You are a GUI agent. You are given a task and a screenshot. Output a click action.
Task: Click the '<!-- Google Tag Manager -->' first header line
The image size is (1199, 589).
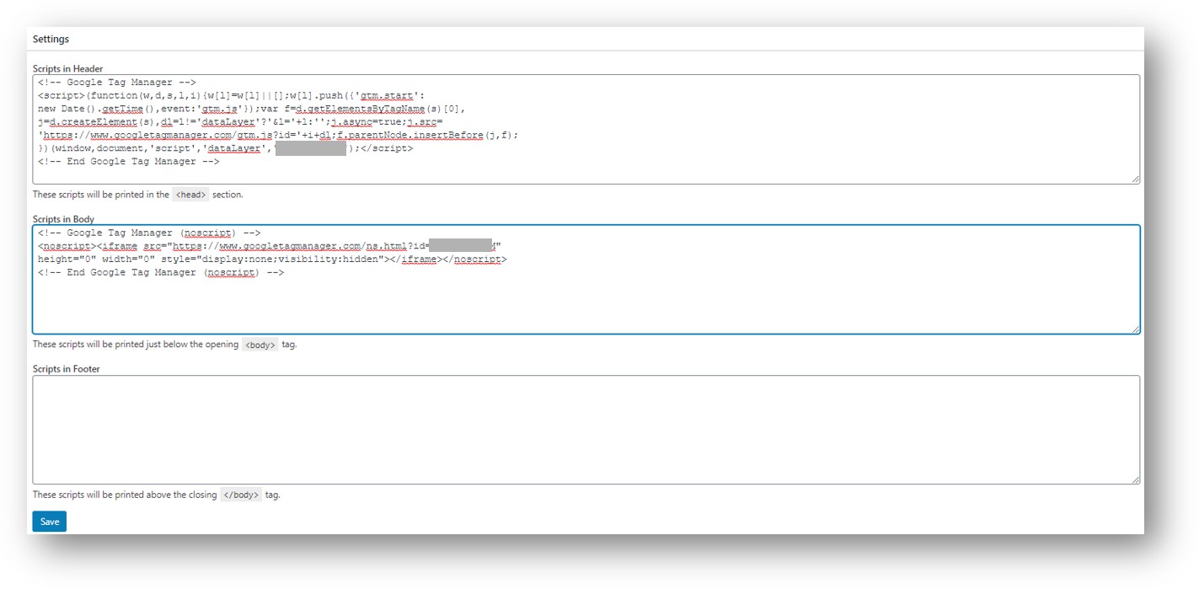click(x=117, y=83)
